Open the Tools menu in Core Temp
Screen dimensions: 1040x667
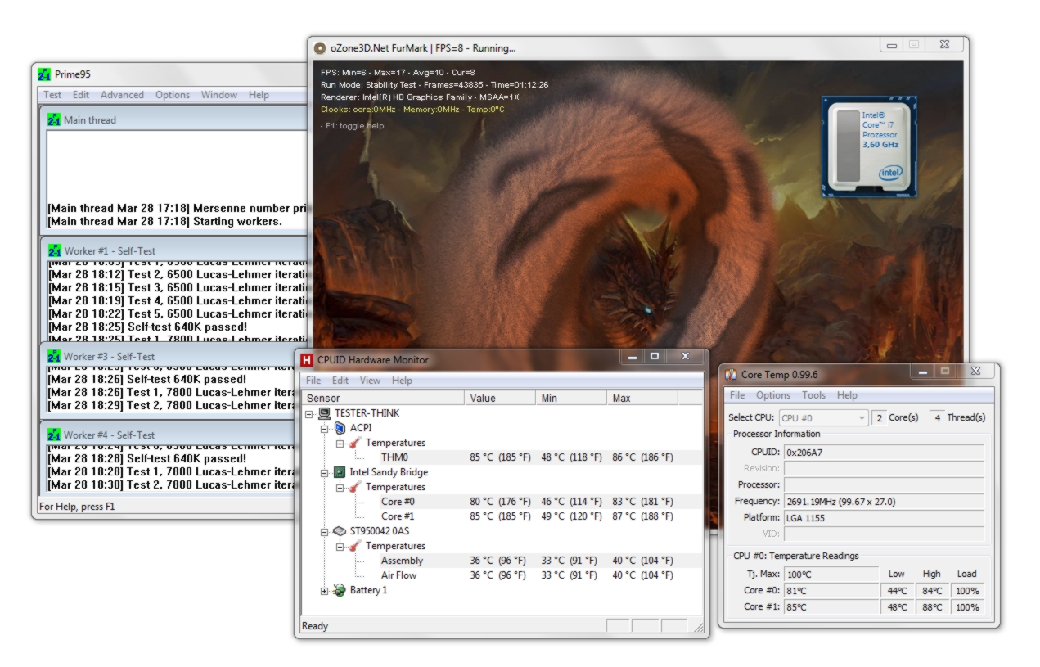click(813, 395)
